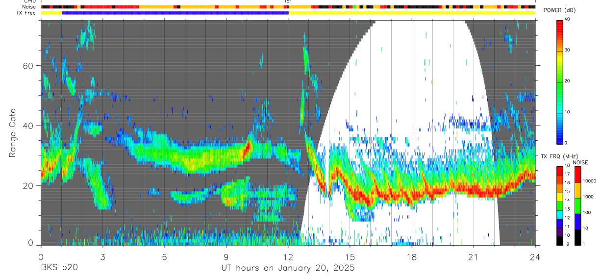Click the 16 label on the TX FRQ legend
Viewport: 602px width, 278px height.
coord(566,183)
